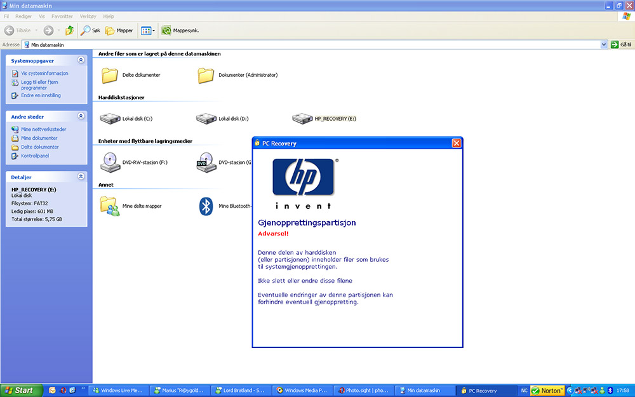Click the red Advarsel! text
The width and height of the screenshot is (635, 397).
click(273, 234)
